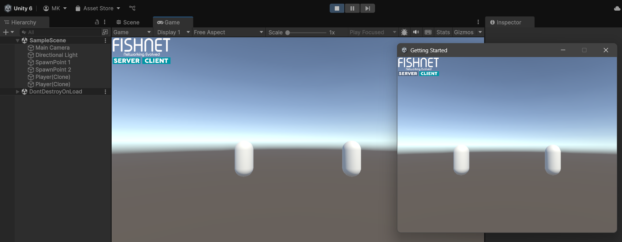Open the Free Aspect dropdown
The image size is (622, 242).
(x=229, y=32)
